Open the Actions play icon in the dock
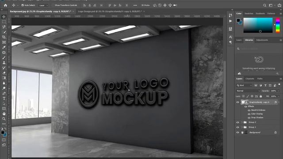 tap(230, 21)
